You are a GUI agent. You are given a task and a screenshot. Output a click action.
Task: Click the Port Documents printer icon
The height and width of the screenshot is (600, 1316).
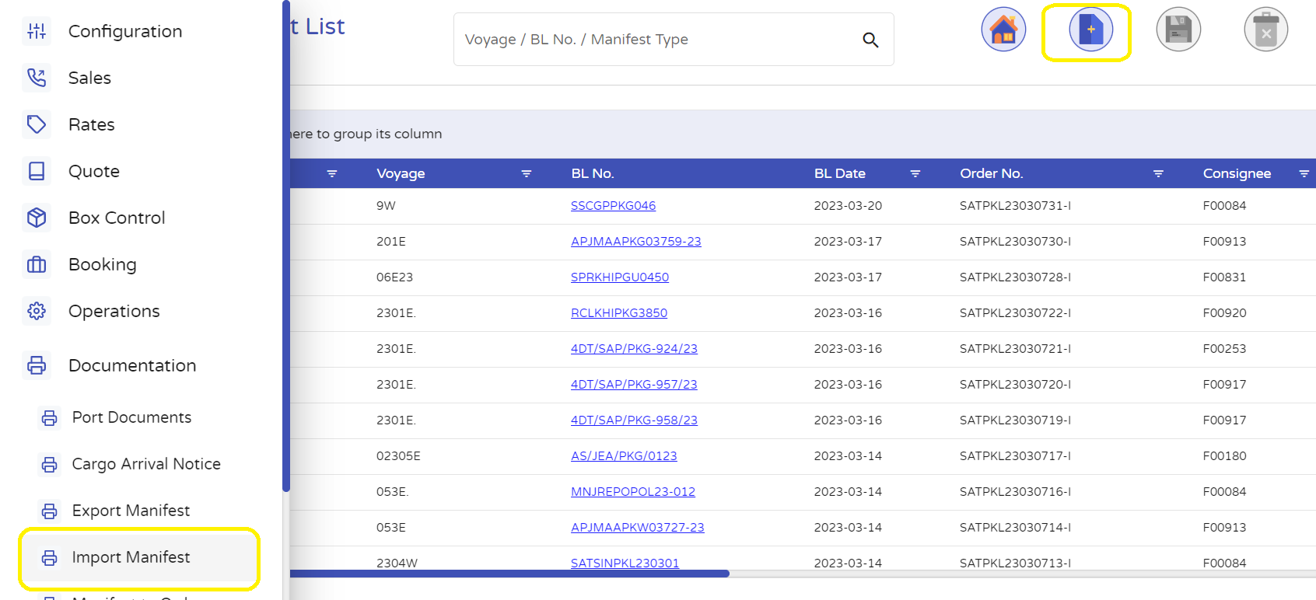[50, 418]
